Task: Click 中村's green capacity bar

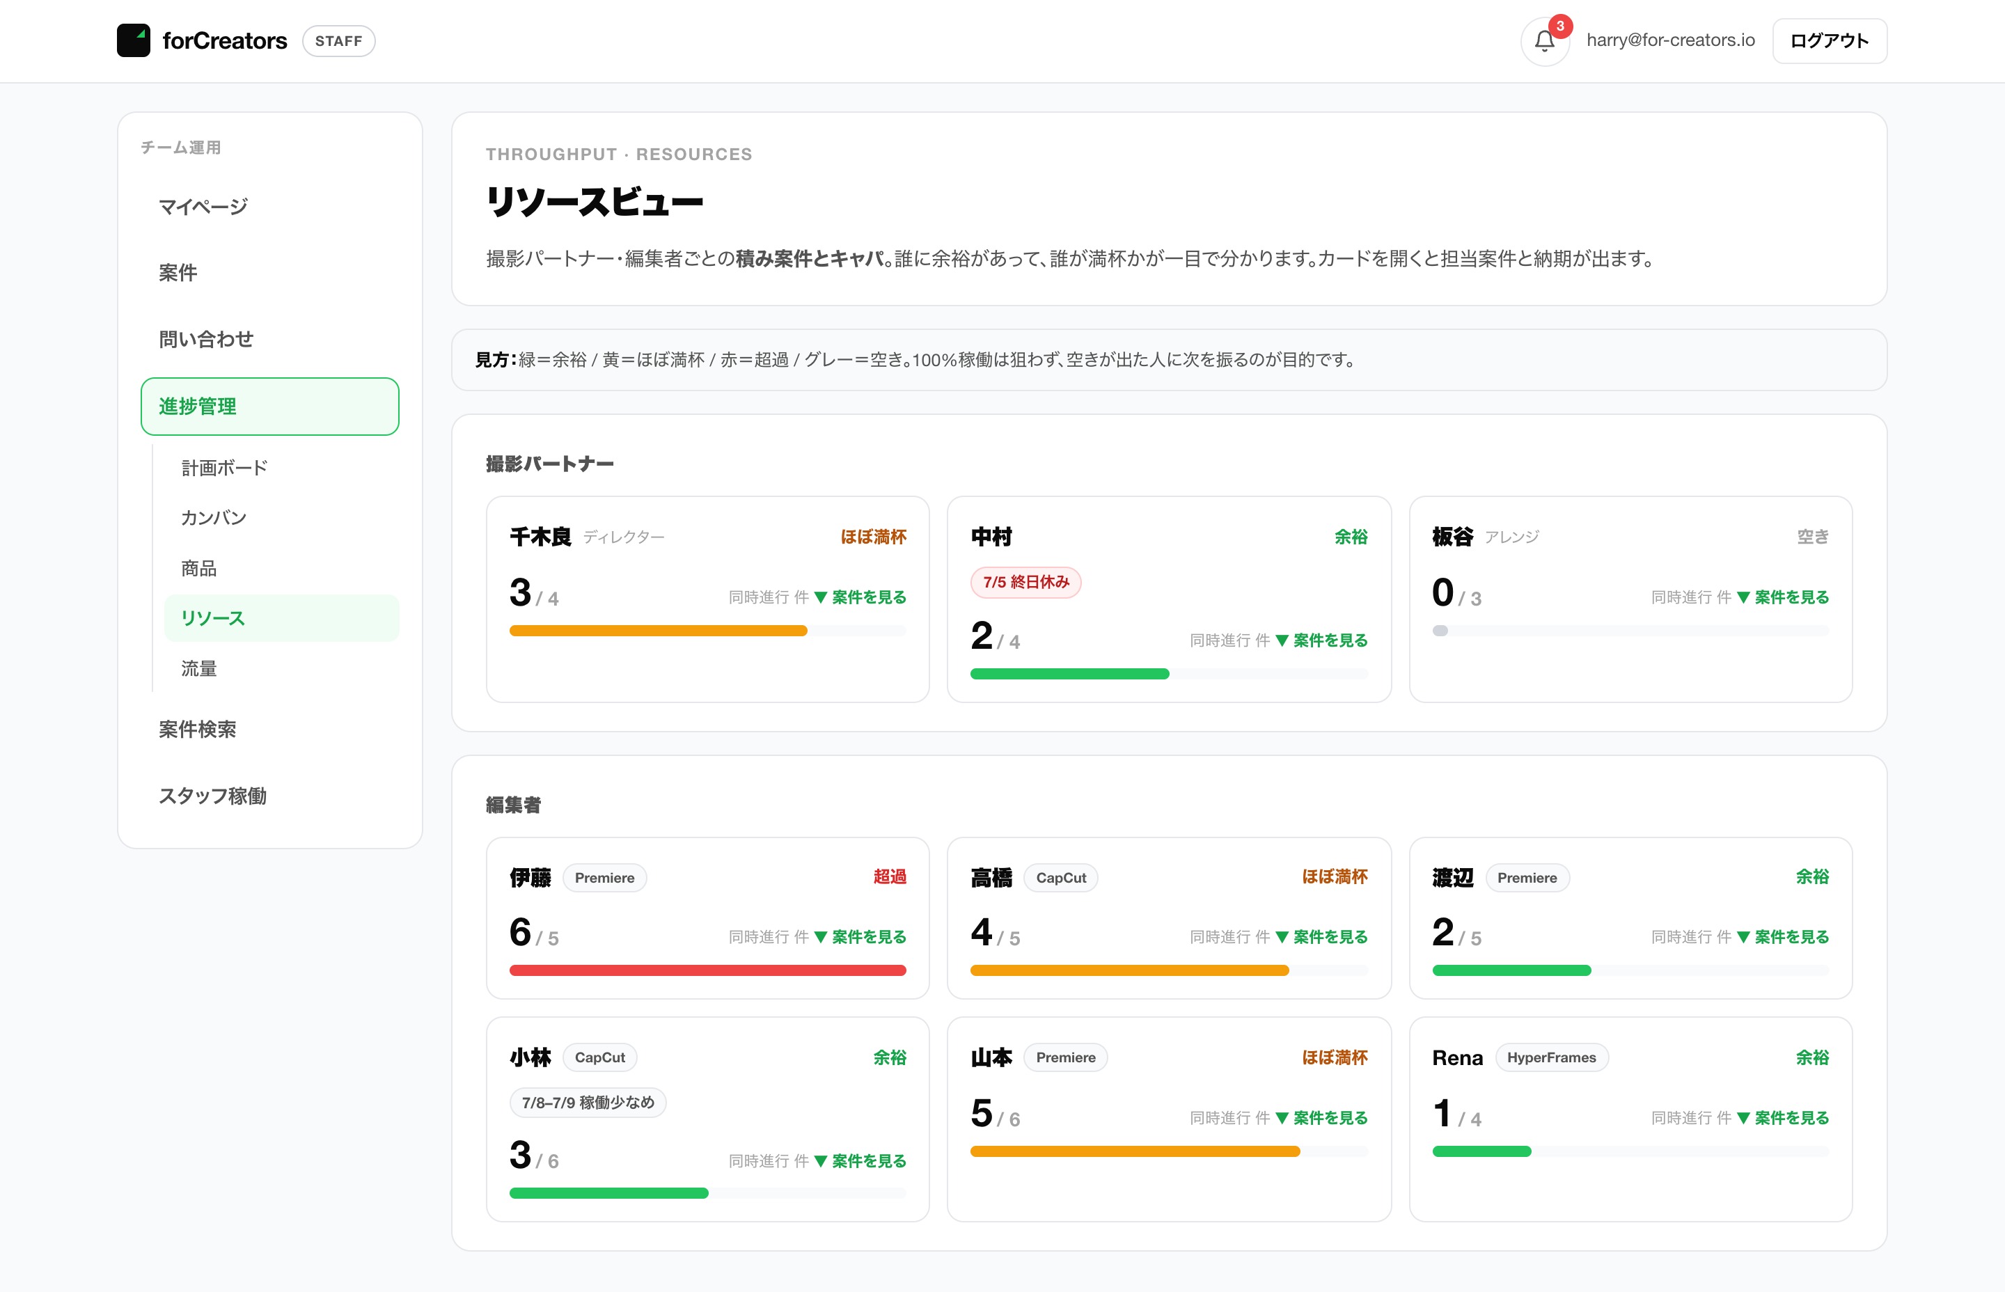Action: click(x=1069, y=674)
